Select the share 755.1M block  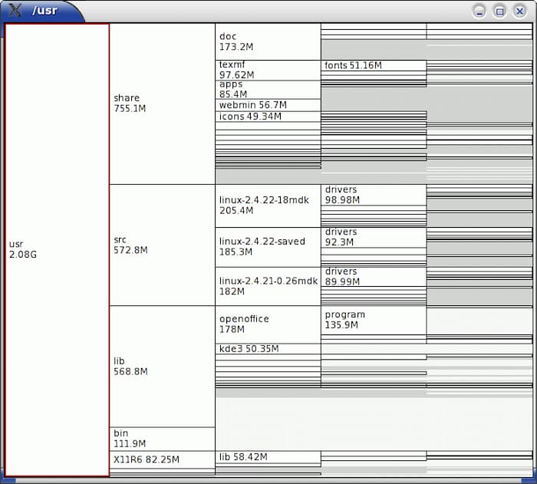pyautogui.click(x=163, y=104)
